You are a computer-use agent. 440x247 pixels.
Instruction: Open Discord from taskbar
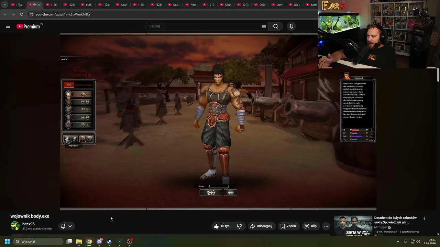tap(99, 242)
